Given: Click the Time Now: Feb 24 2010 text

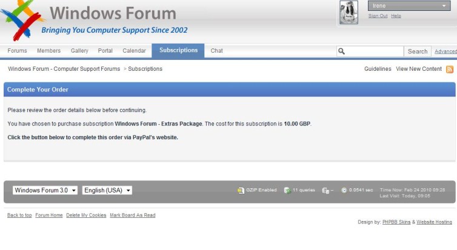Looking at the screenshot, I should 412,190.
